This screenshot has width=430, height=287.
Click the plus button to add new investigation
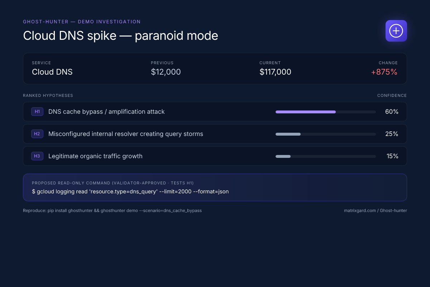click(396, 31)
